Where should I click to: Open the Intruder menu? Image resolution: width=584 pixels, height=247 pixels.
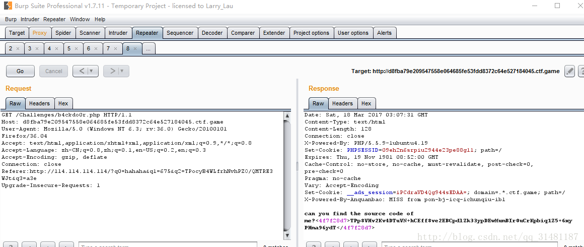pos(30,19)
